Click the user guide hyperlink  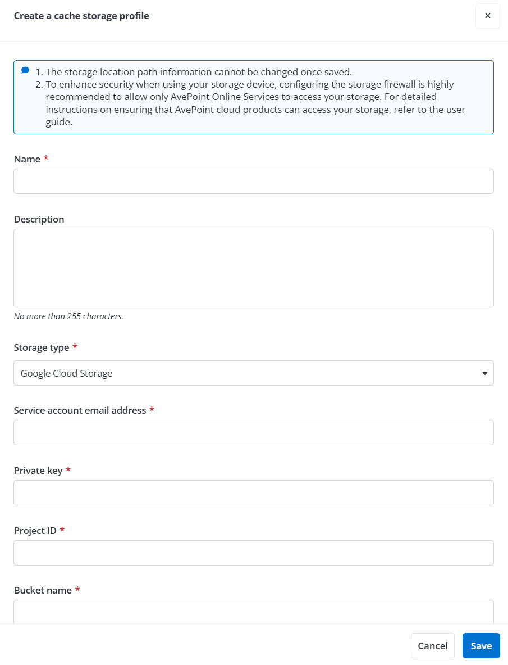click(456, 110)
